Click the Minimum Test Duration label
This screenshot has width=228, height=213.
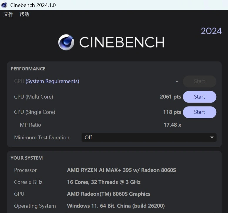click(x=42, y=138)
